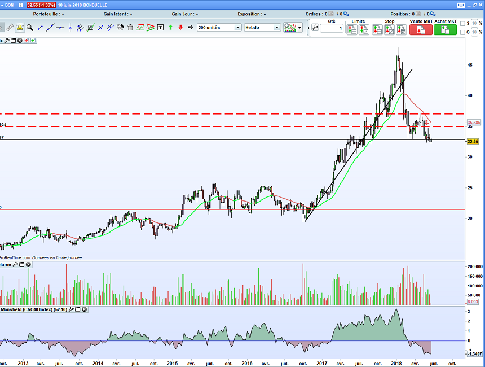Screen dimensions: 485x367
Task: Enable the O percent checkbox
Action: coord(463,32)
